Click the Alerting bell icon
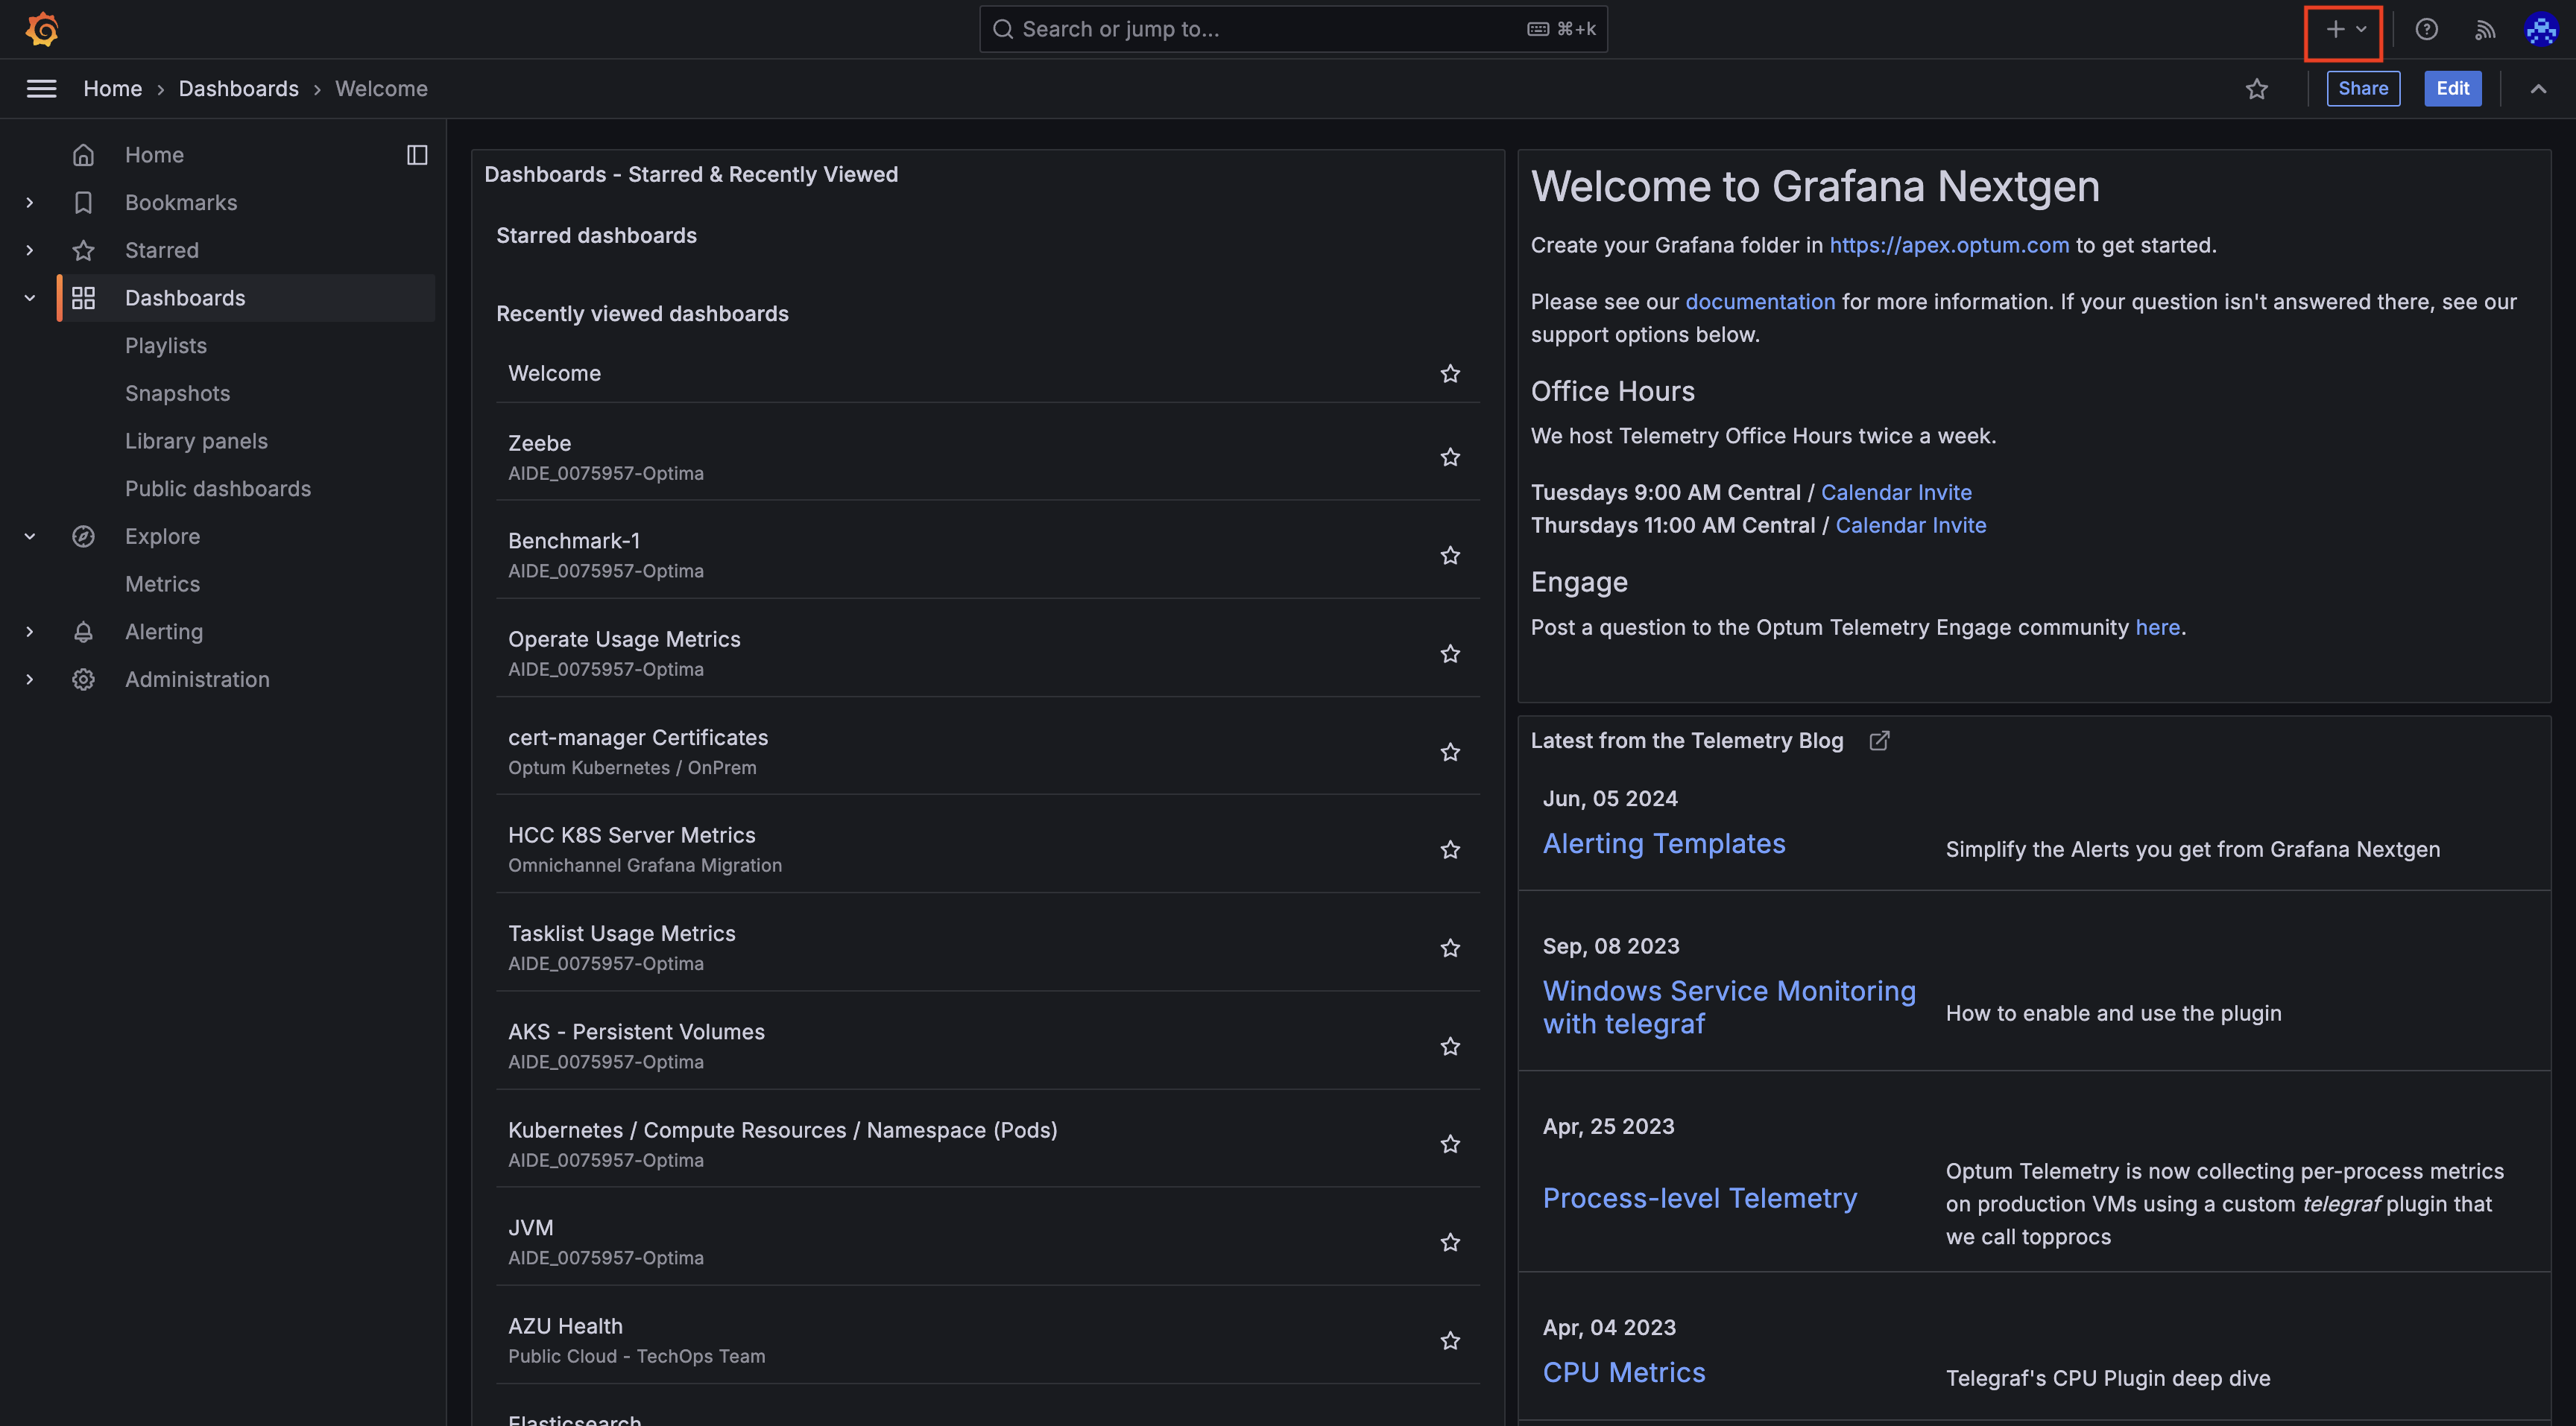Screen dimensions: 2576x1426 [x=83, y=632]
